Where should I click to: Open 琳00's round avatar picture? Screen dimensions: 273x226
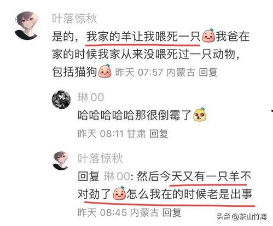coord(61,99)
